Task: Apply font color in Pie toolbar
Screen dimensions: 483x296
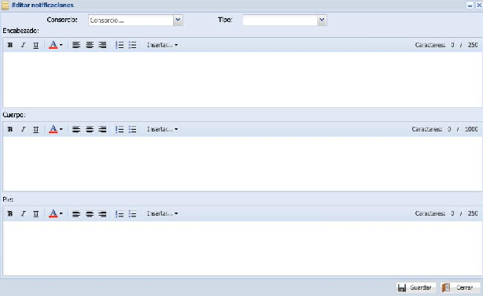Action: (x=53, y=213)
